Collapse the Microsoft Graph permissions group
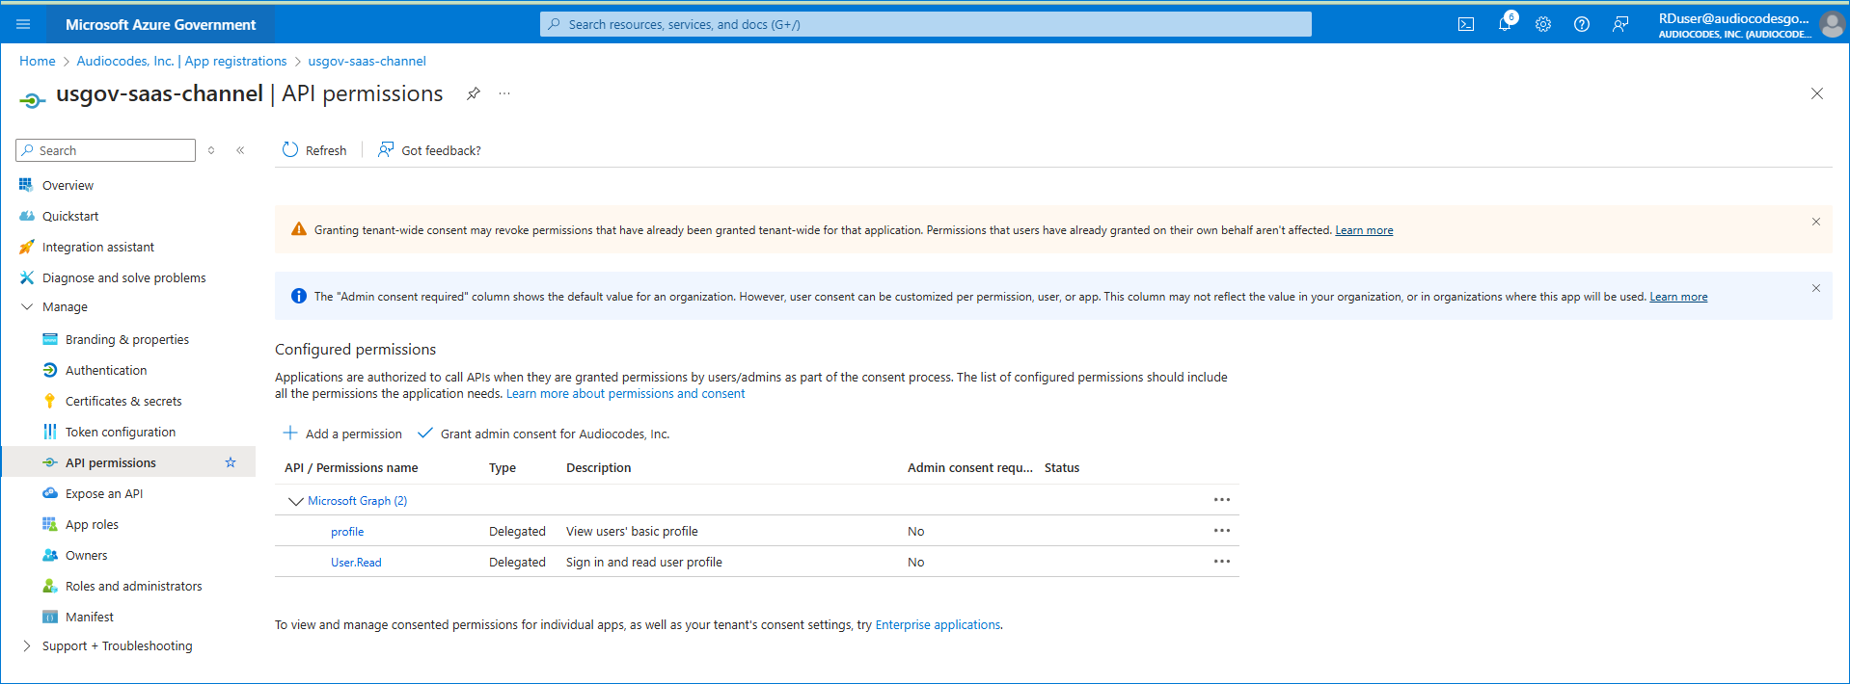 [x=295, y=501]
